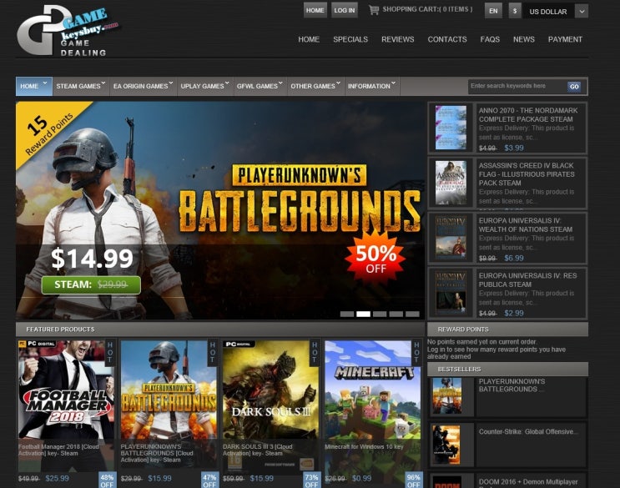
Task: Click the Gamekeysbuy site logo
Action: click(68, 31)
